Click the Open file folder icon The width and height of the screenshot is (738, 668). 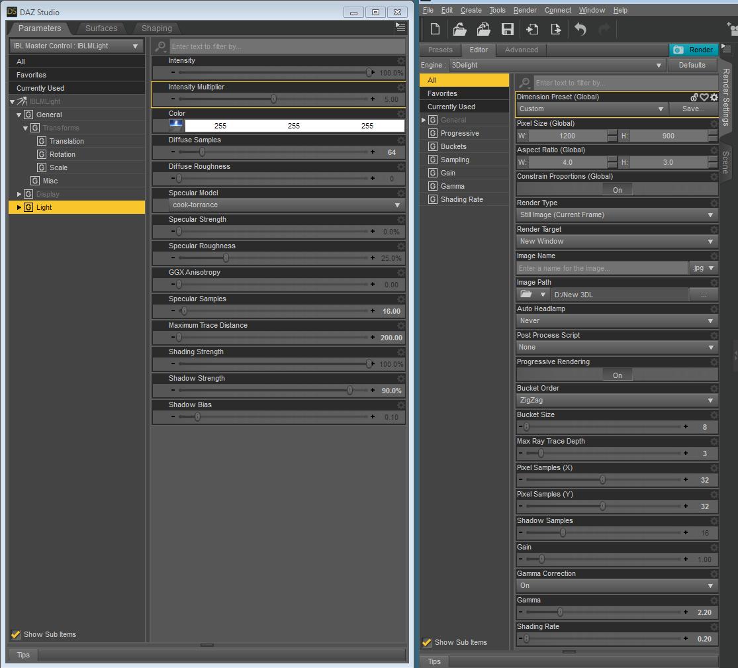click(x=459, y=29)
